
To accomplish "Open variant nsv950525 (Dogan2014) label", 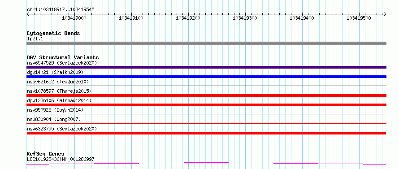I will 55,110.
